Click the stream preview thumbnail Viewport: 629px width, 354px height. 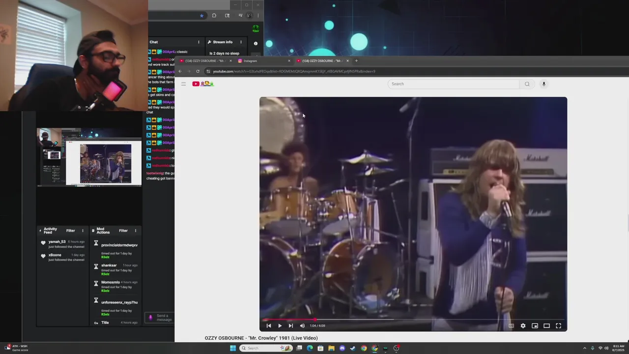(x=89, y=157)
